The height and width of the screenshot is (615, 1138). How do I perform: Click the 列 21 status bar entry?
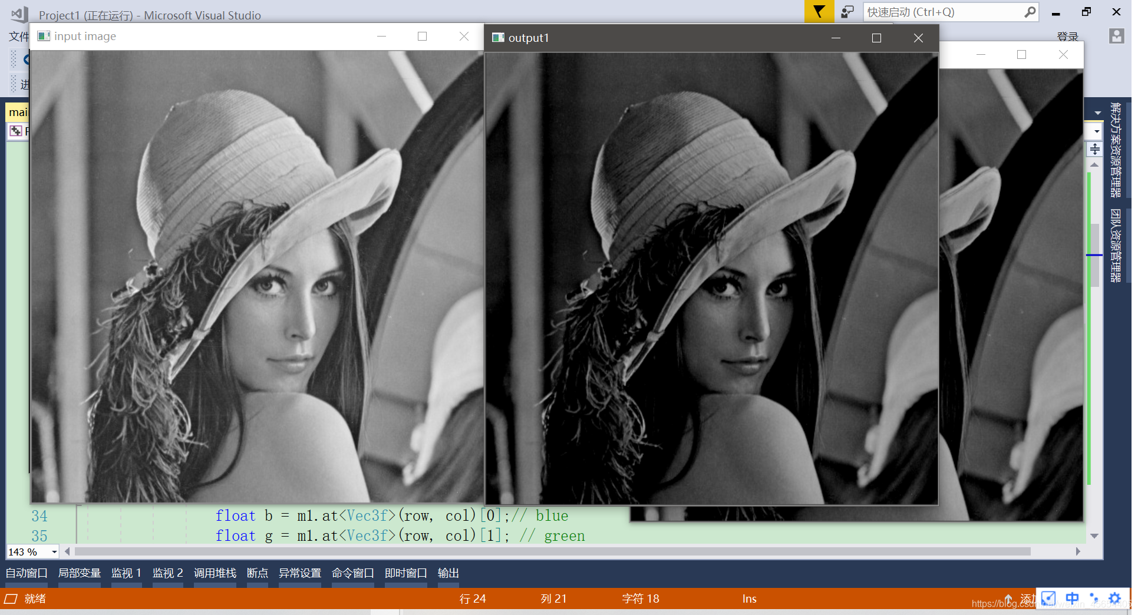tap(553, 599)
